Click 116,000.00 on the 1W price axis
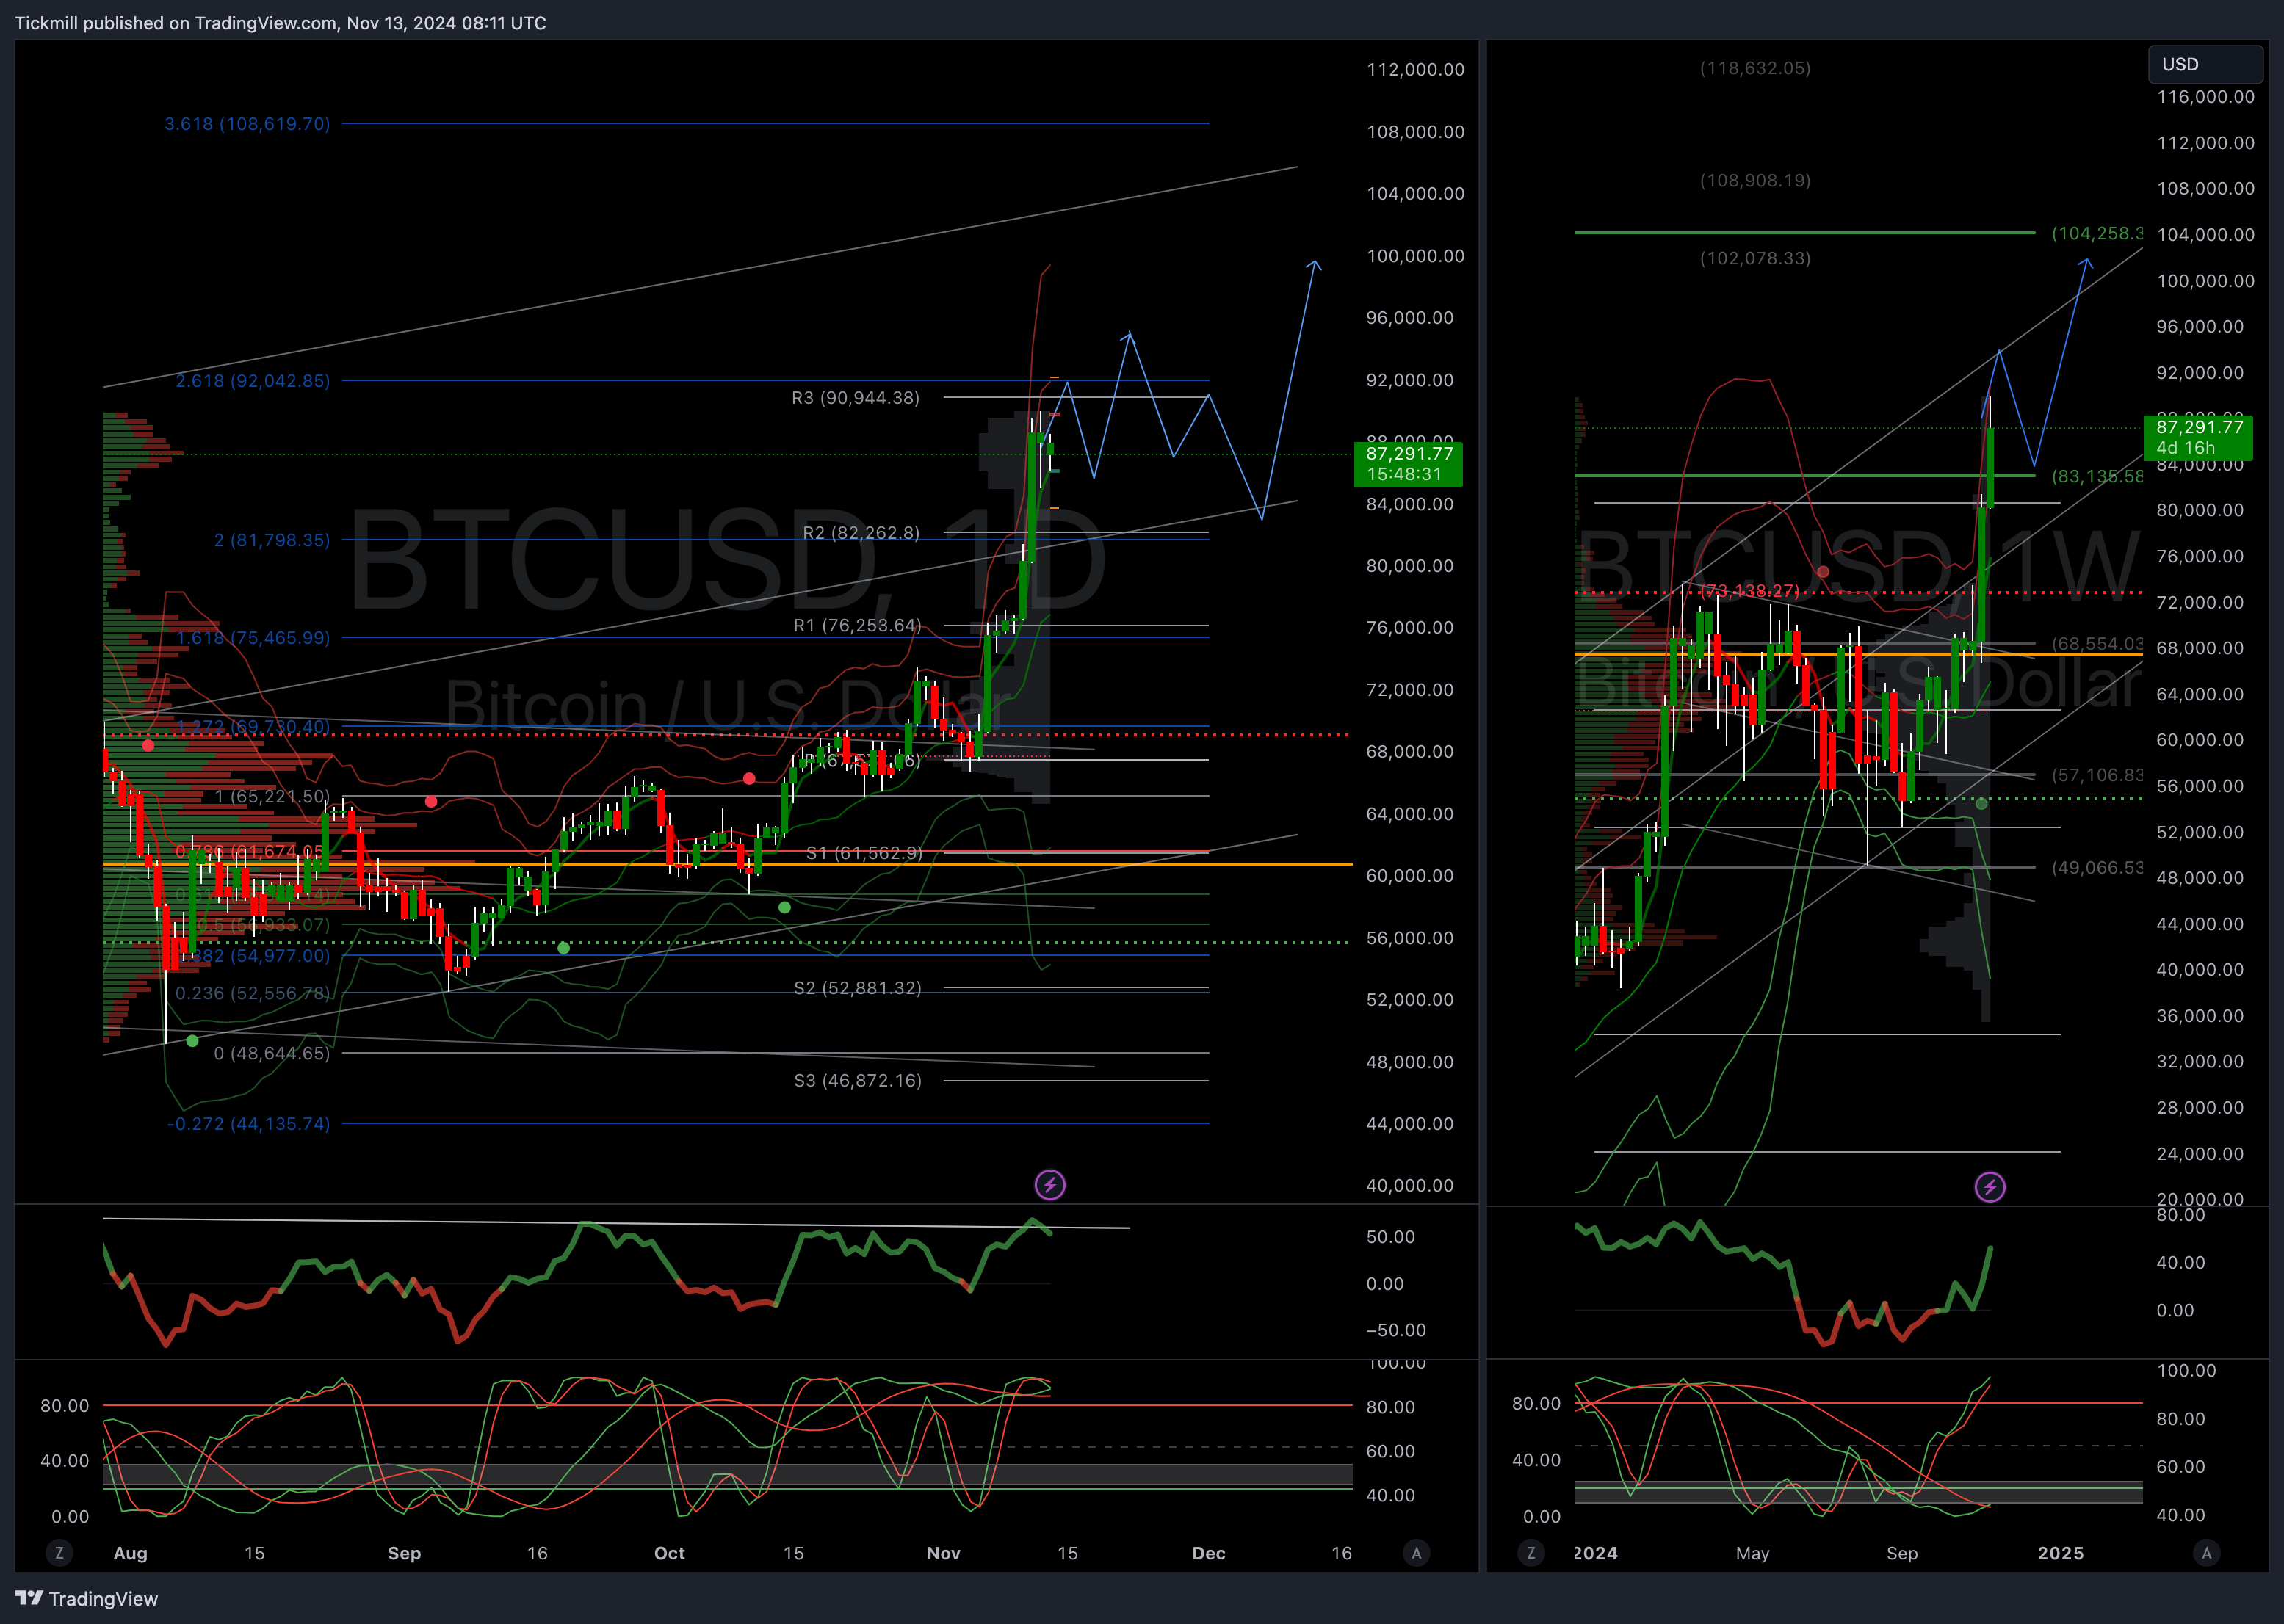 click(x=2206, y=97)
